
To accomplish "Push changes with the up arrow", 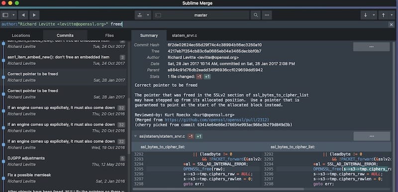I will [383, 15].
